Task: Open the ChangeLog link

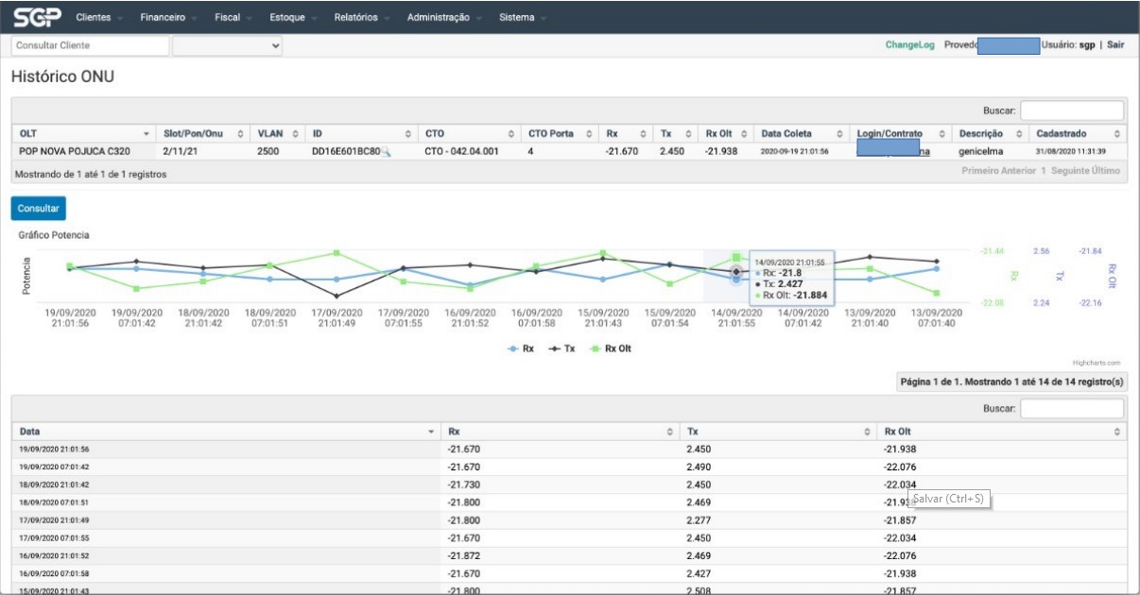Action: [908, 44]
